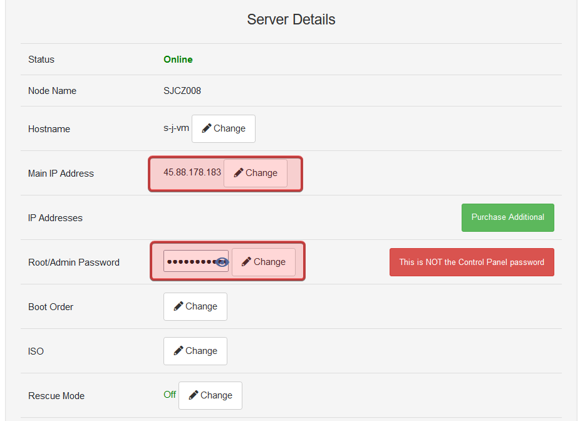Screen dimensions: 585x421
Task: Reveal the root password with the eye icon
Action: pos(222,262)
